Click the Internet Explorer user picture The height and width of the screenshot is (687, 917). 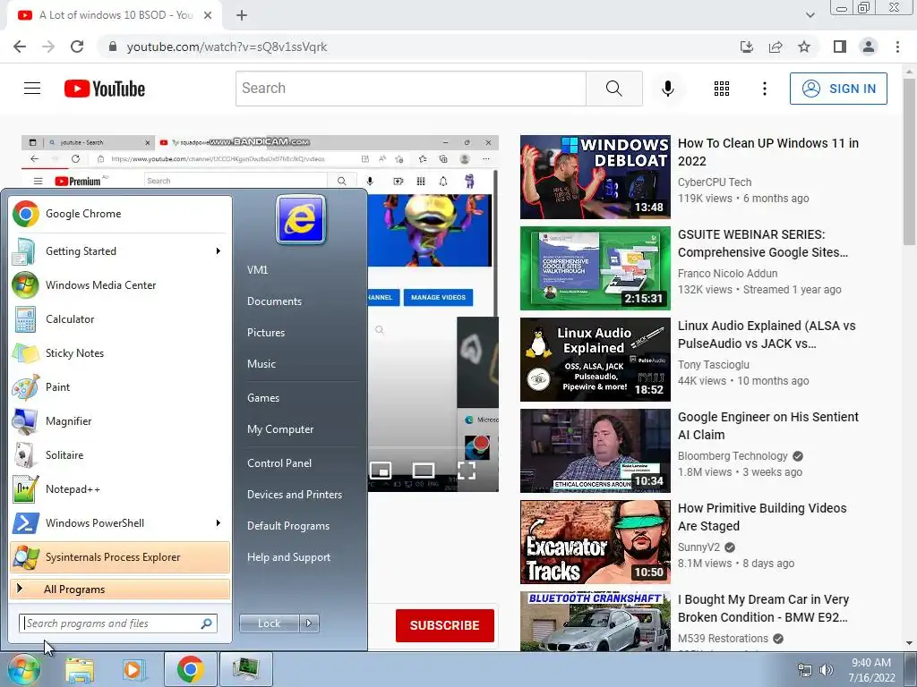[x=301, y=220]
